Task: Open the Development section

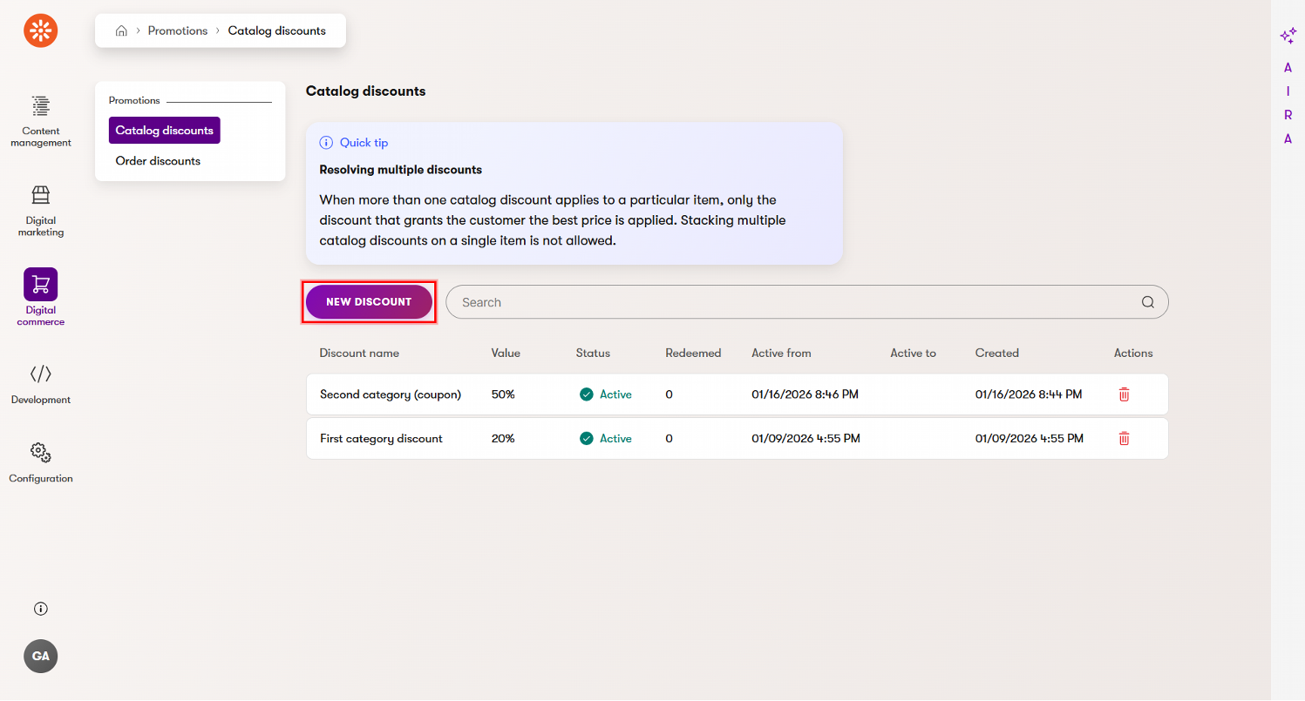Action: pyautogui.click(x=41, y=384)
